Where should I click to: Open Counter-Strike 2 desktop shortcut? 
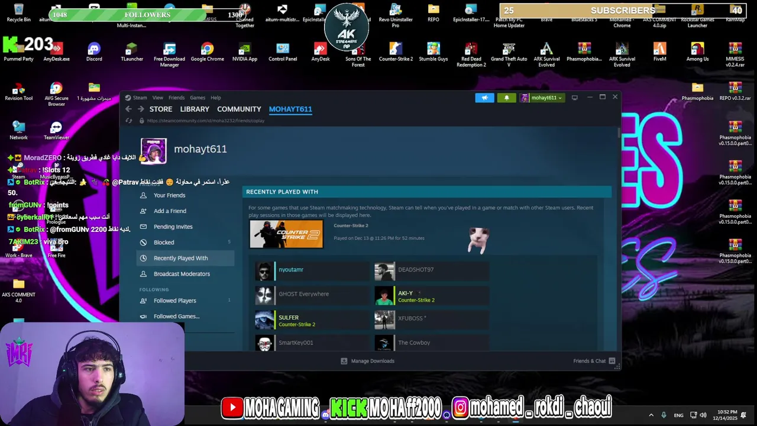396,52
